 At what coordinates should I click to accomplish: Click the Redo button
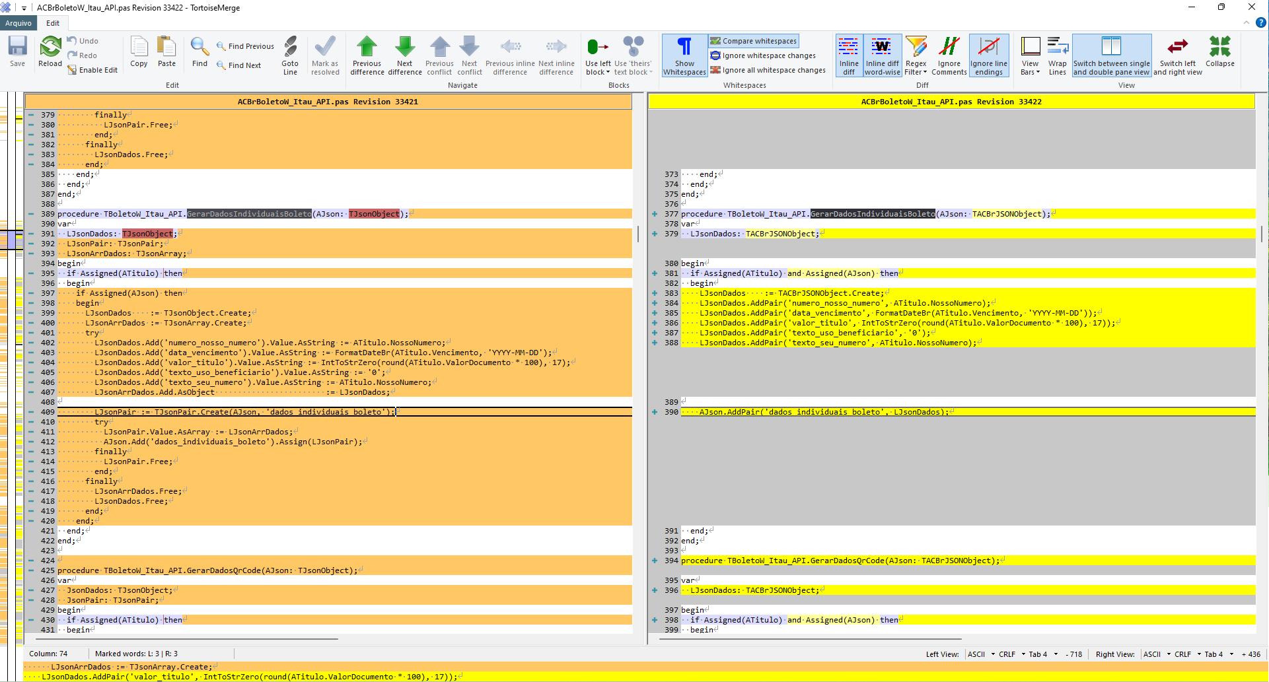(83, 55)
